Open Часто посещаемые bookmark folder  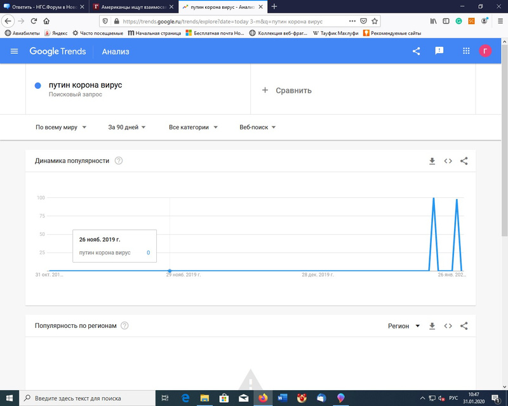98,33
